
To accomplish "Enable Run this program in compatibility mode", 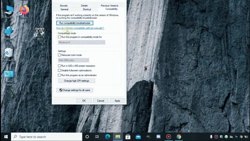I will click(59, 37).
